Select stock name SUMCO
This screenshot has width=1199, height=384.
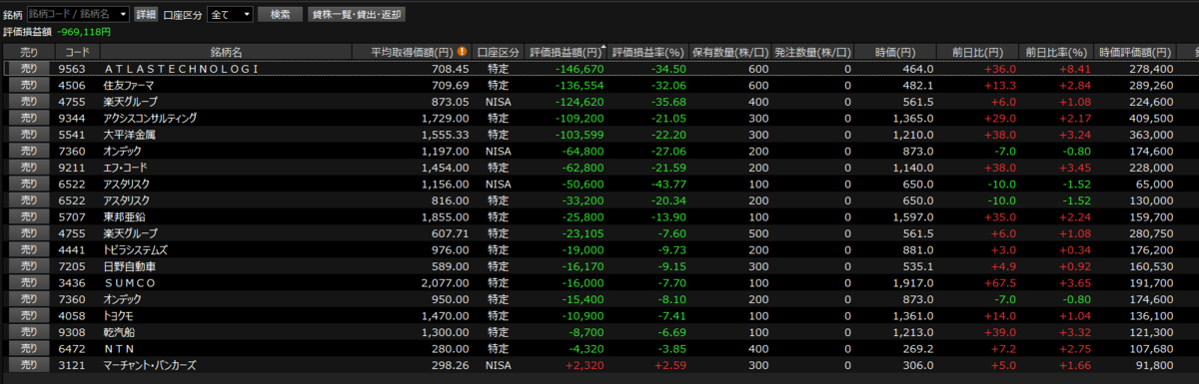click(130, 283)
